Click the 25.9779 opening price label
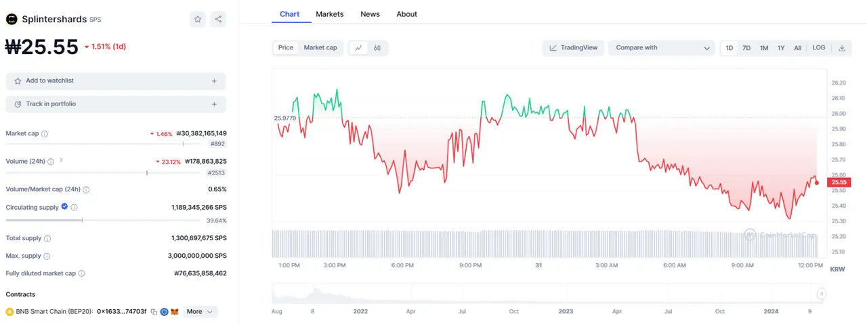The width and height of the screenshot is (867, 324). pyautogui.click(x=285, y=118)
